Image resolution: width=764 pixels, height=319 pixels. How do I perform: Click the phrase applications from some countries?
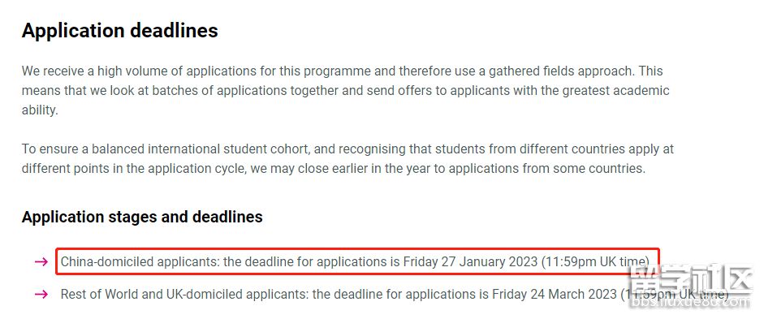click(x=546, y=169)
